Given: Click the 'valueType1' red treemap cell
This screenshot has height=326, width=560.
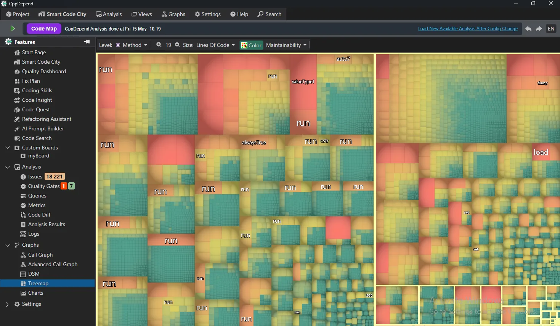Looking at the screenshot, I should click(303, 82).
